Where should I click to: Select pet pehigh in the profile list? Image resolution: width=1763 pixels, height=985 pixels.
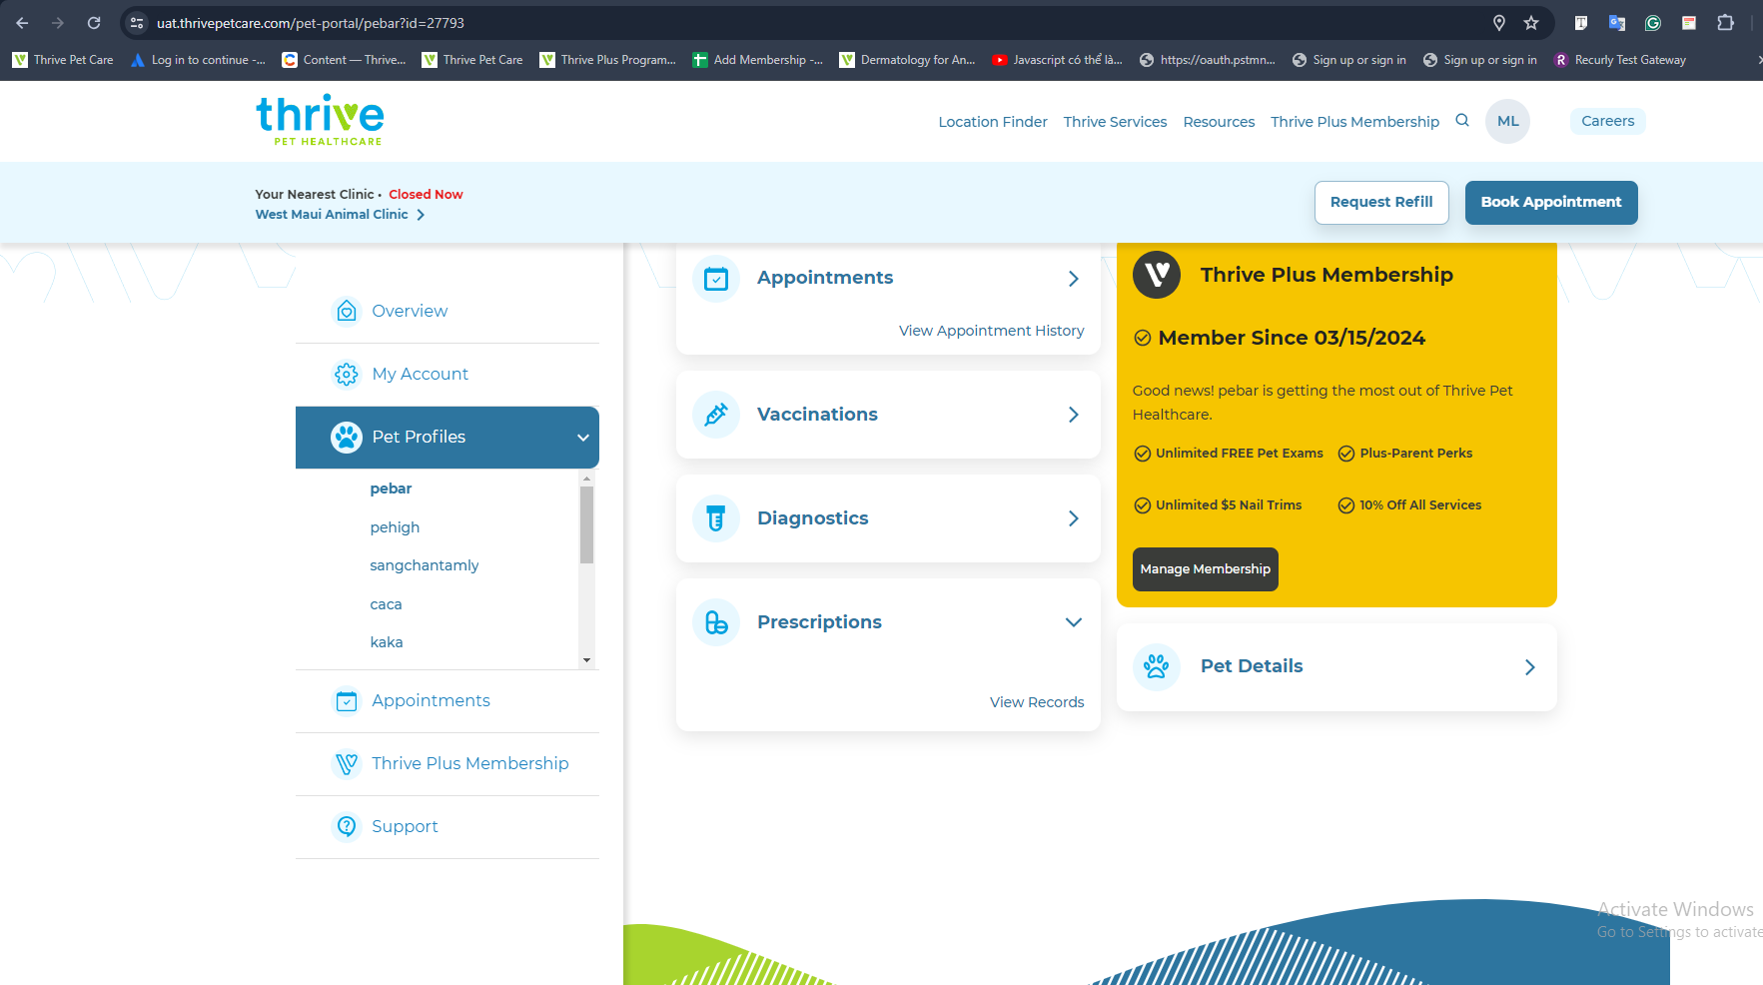[395, 527]
